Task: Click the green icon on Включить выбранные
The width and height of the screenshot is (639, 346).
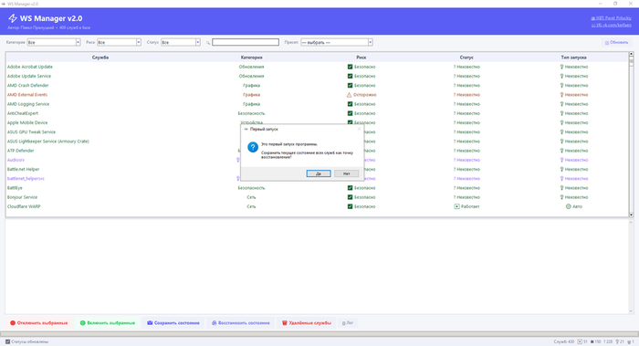Action: 83,323
